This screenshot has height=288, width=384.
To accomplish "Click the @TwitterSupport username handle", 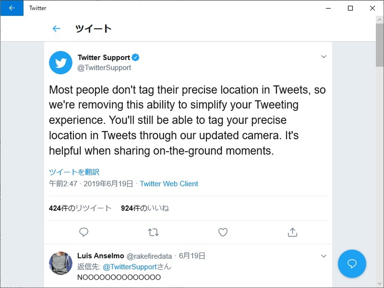I will 104,67.
